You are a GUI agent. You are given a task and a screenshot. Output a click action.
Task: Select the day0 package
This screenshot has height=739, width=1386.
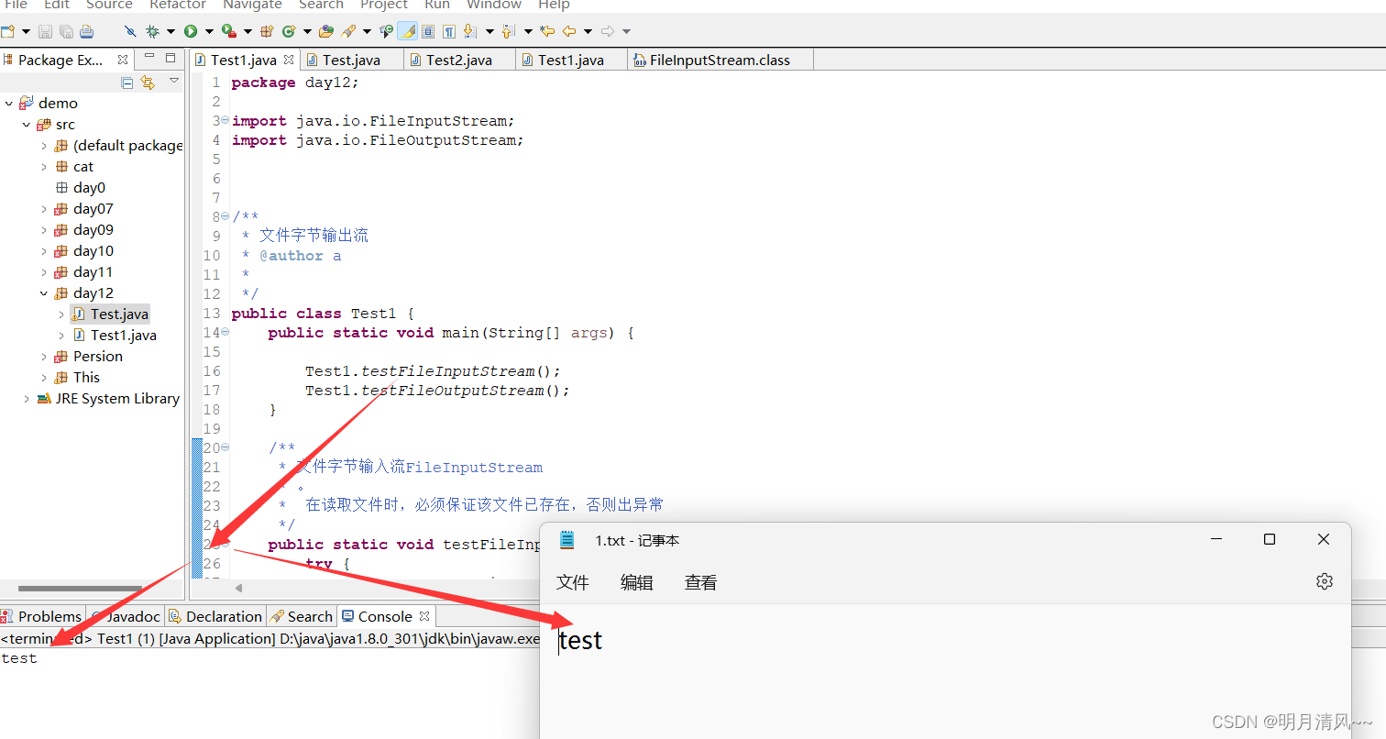[81, 187]
